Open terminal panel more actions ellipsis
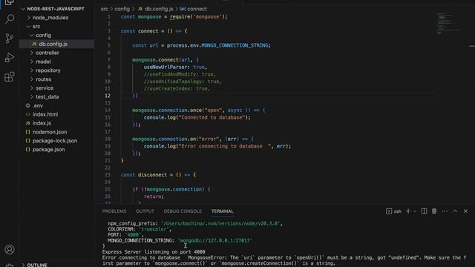This screenshot has height=267, width=475. [445, 211]
